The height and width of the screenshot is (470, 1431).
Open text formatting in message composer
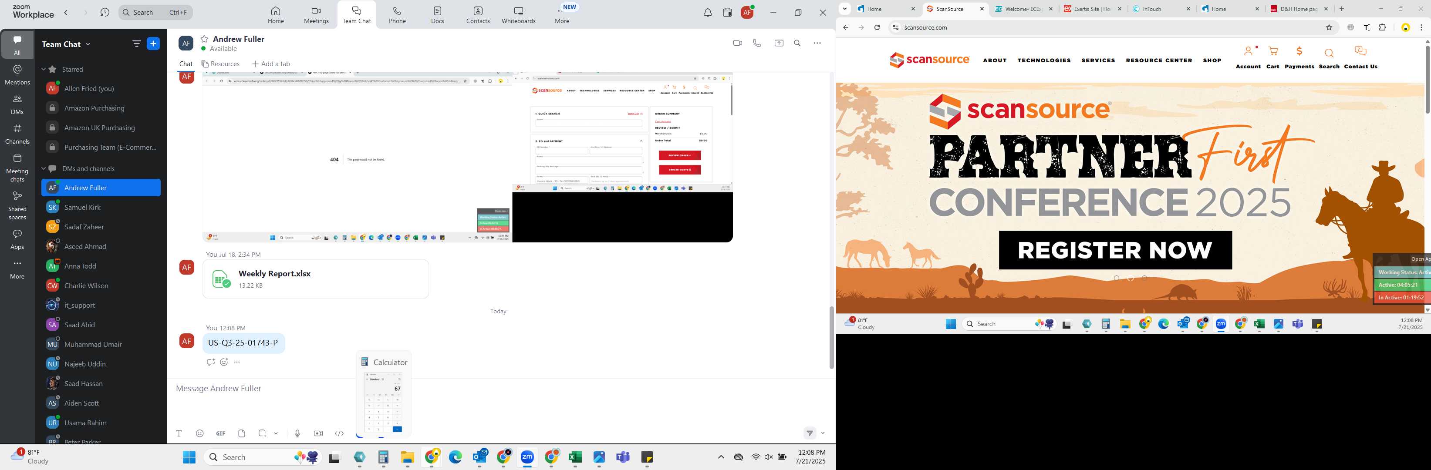179,433
